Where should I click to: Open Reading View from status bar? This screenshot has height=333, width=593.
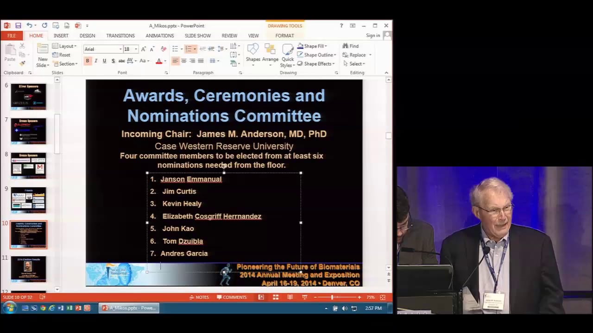[290, 297]
